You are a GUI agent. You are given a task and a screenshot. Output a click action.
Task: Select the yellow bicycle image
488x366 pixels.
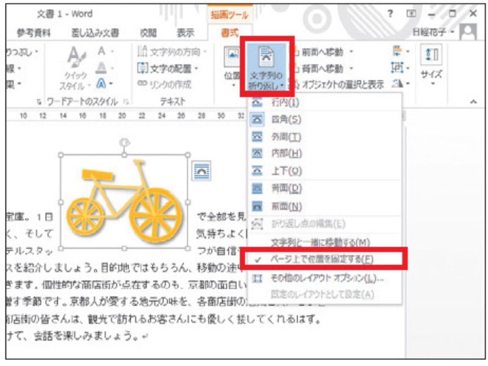pos(123,201)
